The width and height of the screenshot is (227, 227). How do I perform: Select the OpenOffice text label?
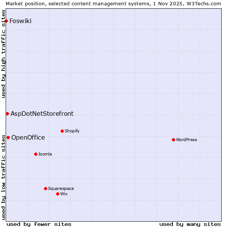click(x=28, y=137)
